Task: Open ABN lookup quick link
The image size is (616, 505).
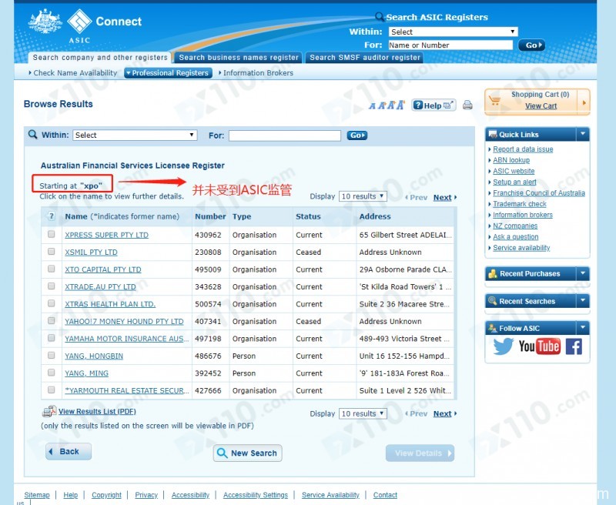Action: tap(511, 160)
